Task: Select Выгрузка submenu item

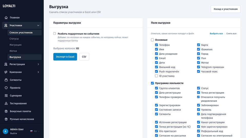Action: click(25, 57)
